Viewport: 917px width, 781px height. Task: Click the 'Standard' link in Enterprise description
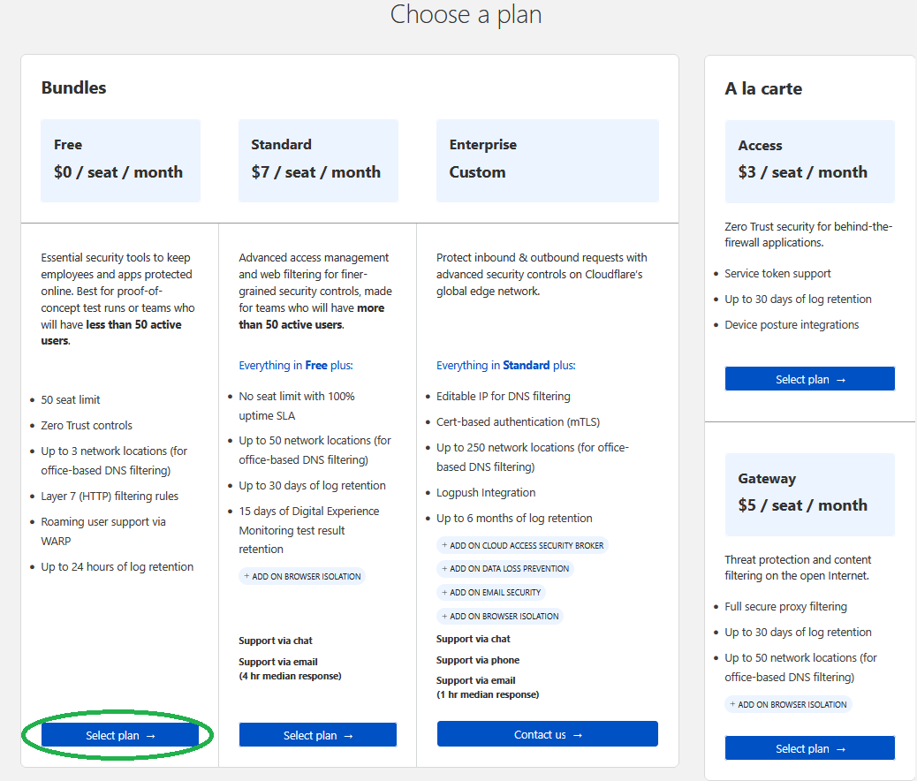coord(526,365)
